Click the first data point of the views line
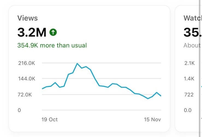The image size is (202, 137). coord(42,89)
